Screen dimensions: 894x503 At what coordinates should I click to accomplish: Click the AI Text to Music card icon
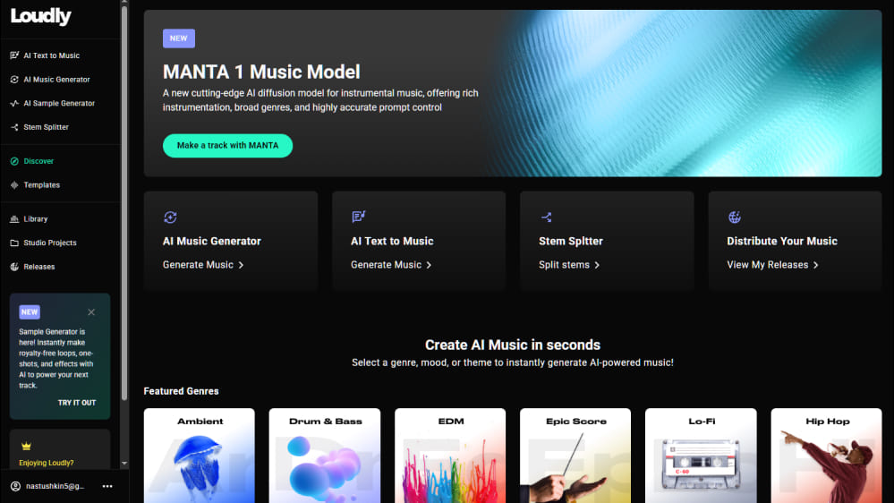(358, 217)
